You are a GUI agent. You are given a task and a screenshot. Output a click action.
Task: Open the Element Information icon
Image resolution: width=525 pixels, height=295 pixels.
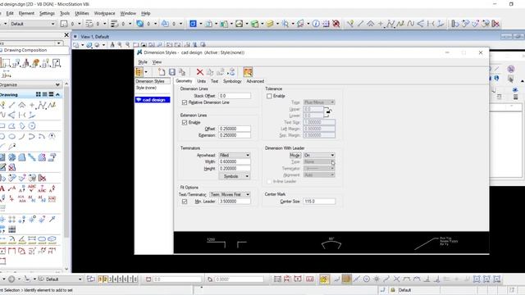[x=315, y=24]
